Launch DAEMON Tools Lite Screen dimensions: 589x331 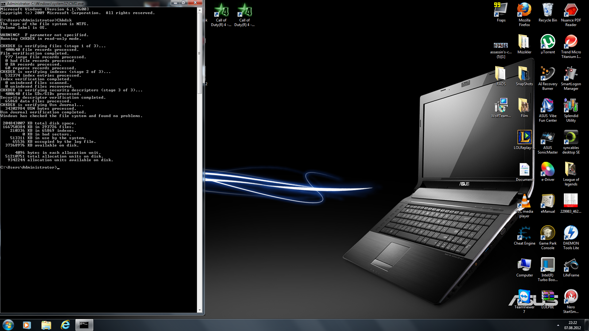coord(571,238)
